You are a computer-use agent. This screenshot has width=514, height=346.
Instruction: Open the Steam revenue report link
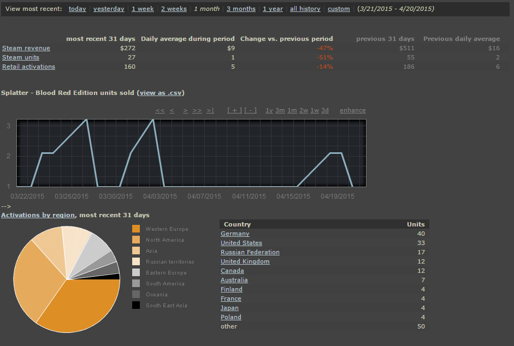click(26, 48)
